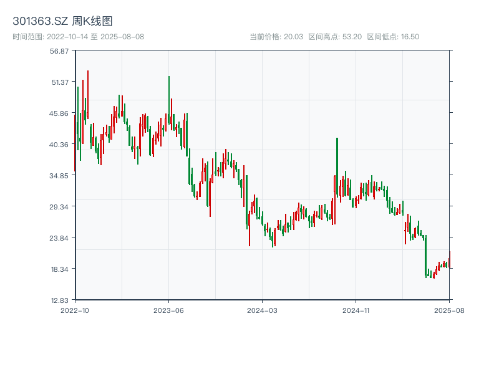Image resolution: width=499 pixels, height=374 pixels.
Task: Click the 40.36 y-axis price label
Action: click(60, 145)
